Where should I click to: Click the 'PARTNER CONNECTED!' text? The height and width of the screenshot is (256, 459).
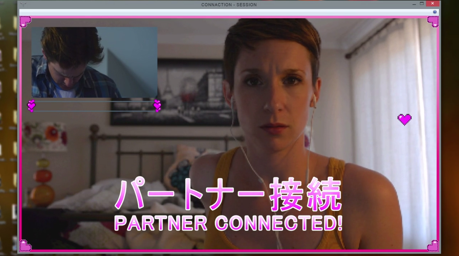pyautogui.click(x=228, y=223)
